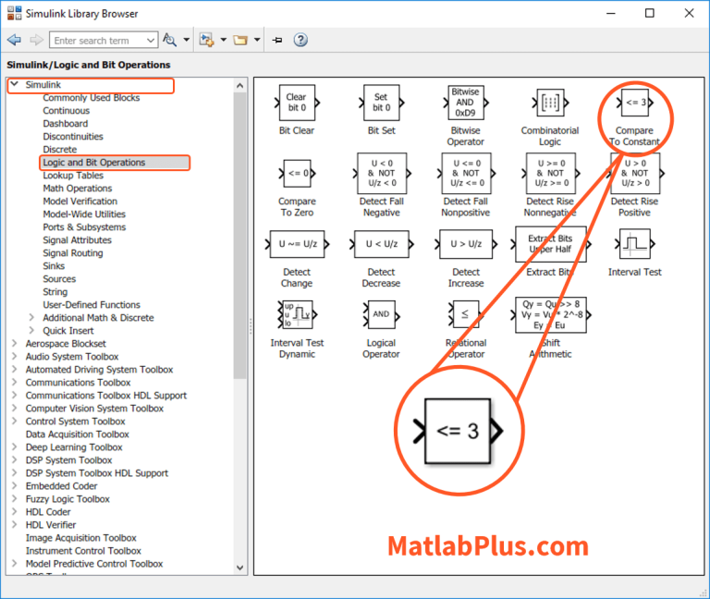Open the search term history dropdown
710x599 pixels.
(151, 41)
